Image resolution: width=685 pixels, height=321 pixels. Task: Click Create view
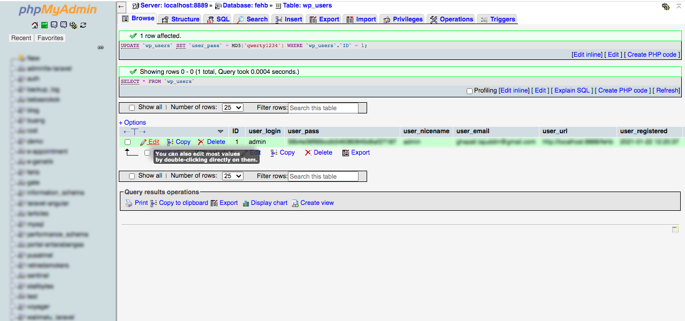tap(313, 203)
